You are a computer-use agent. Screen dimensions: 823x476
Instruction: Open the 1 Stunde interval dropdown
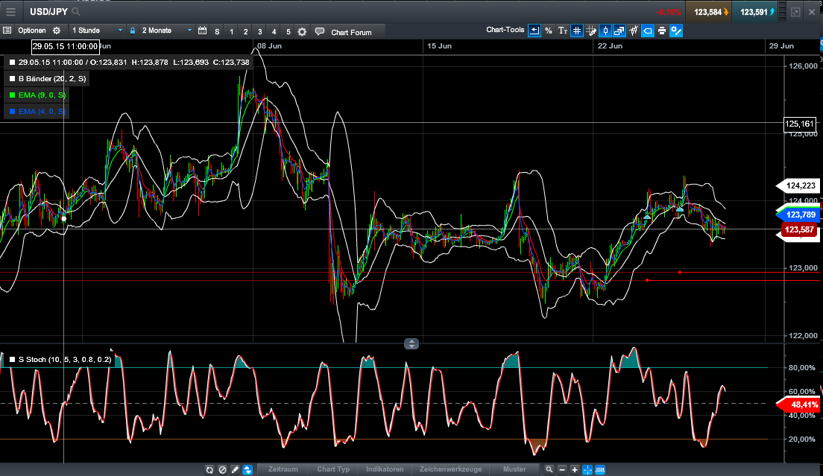click(x=97, y=31)
